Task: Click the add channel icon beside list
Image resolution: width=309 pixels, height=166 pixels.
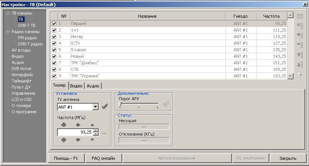Action: [300, 25]
